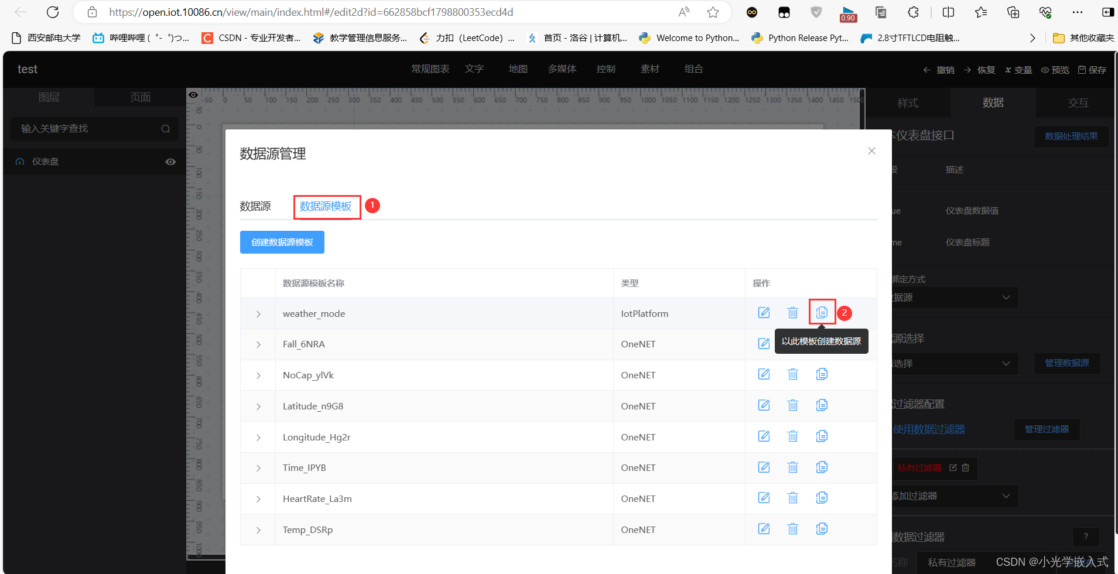Create data source from weather_mode template
The width and height of the screenshot is (1118, 574).
822,313
